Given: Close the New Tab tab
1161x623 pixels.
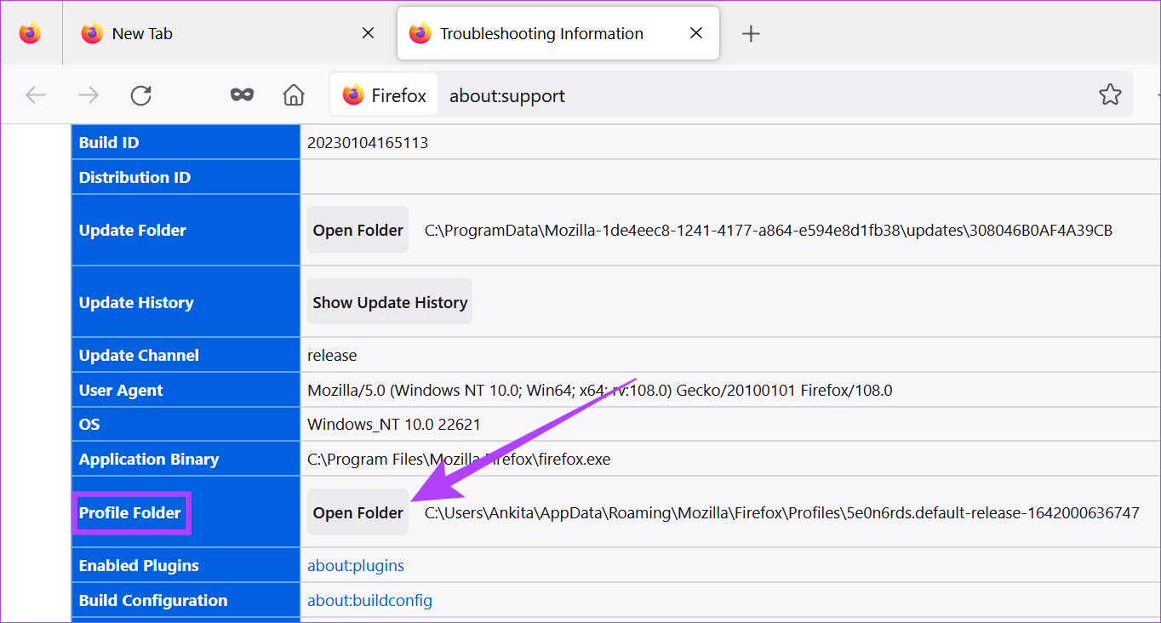Looking at the screenshot, I should pyautogui.click(x=368, y=33).
